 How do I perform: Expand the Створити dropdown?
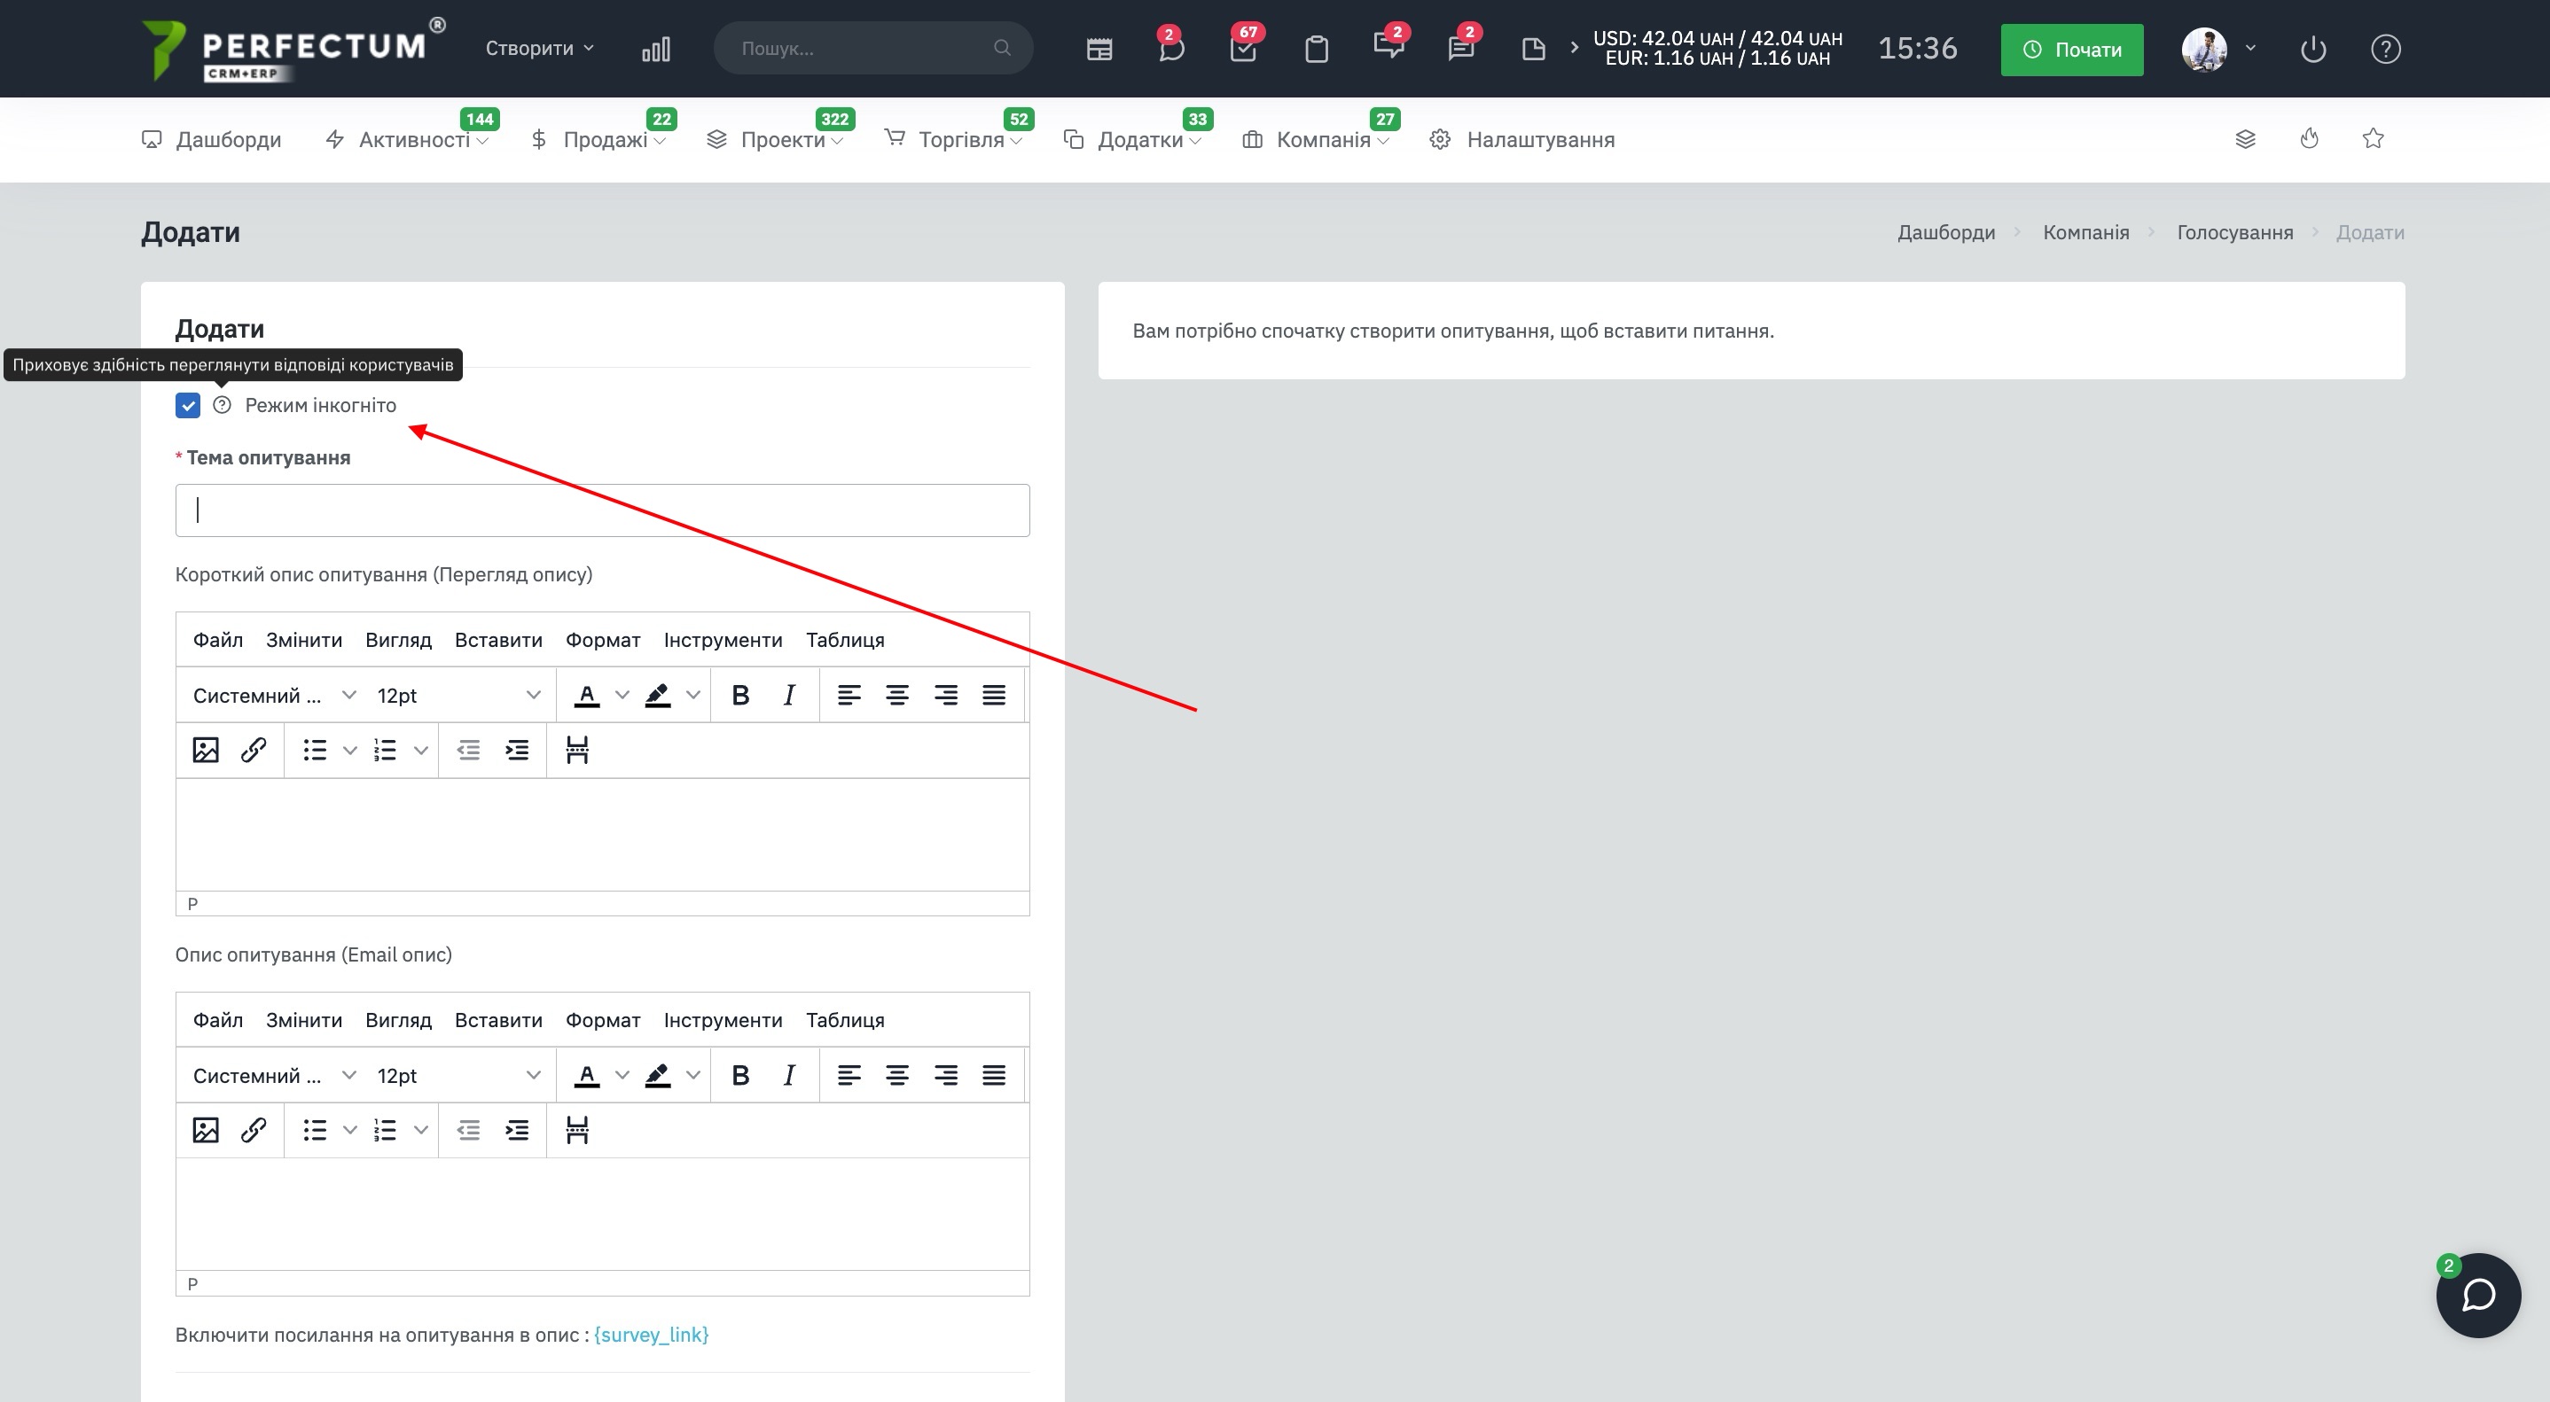tap(538, 49)
